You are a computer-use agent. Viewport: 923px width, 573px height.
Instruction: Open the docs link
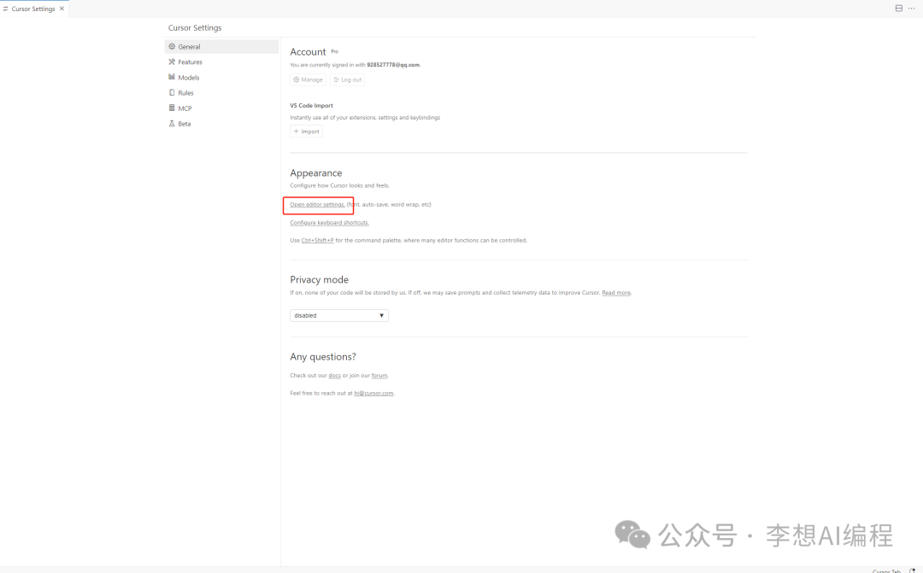(x=334, y=376)
